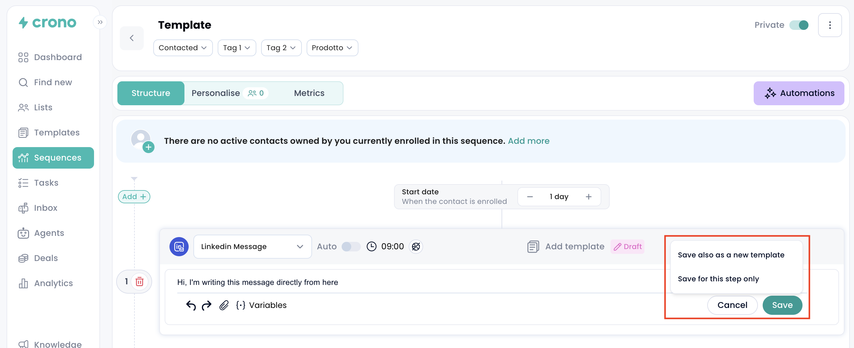Click the green Save button
Viewport: 854px width, 348px height.
(x=782, y=305)
